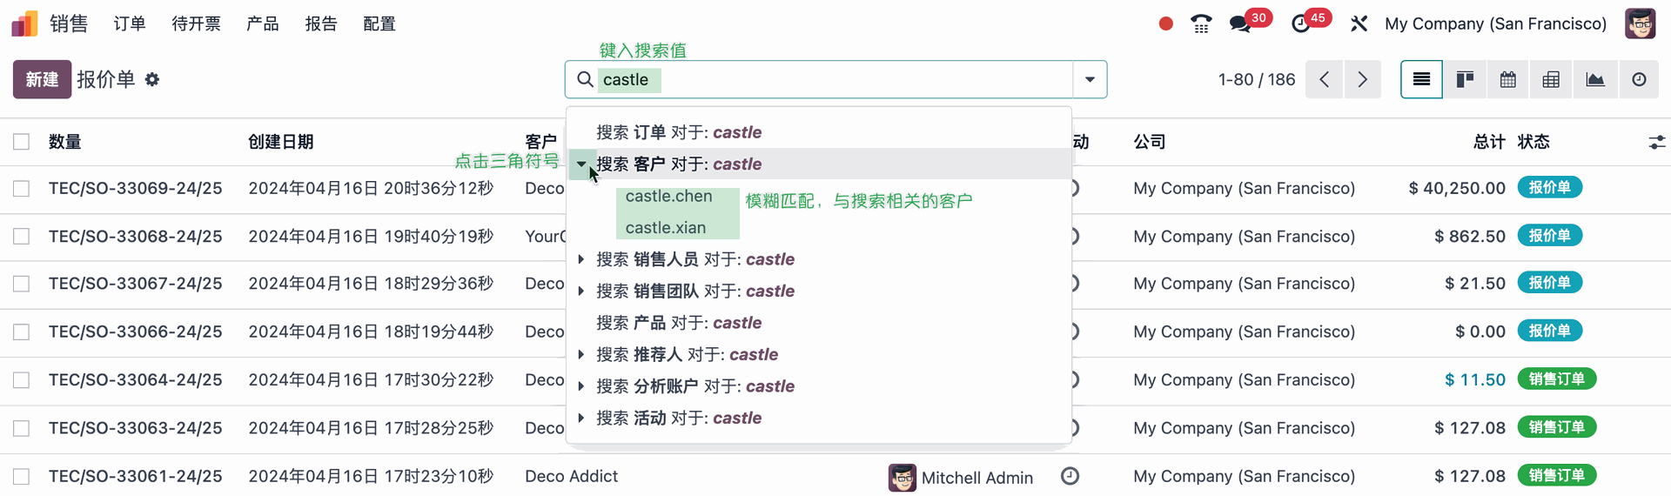Open the graph chart view
This screenshot has height=496, width=1671.
(1595, 80)
